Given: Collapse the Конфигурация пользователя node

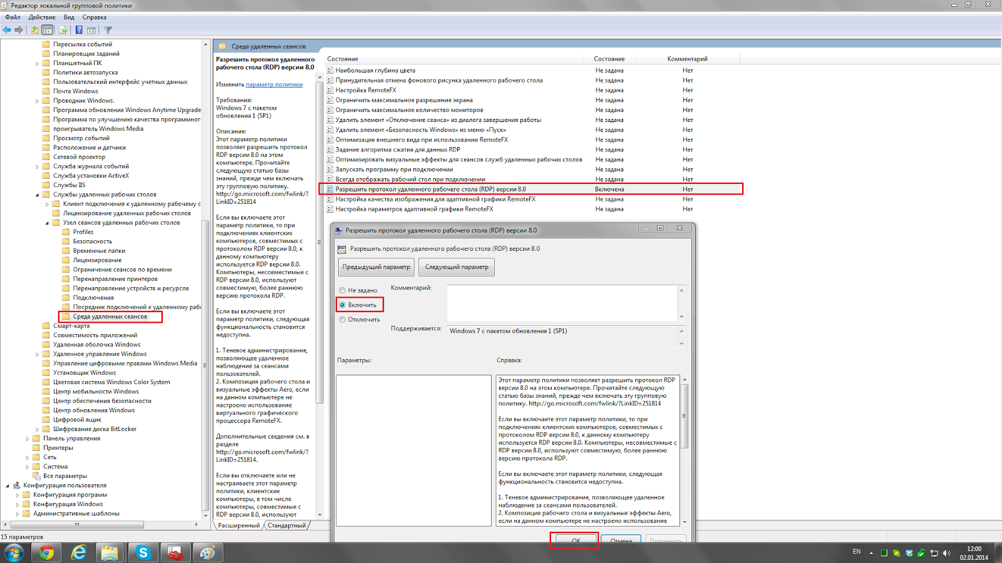Looking at the screenshot, I should click(x=7, y=485).
